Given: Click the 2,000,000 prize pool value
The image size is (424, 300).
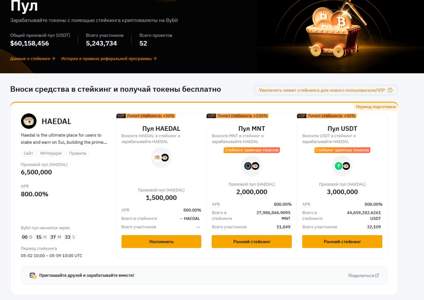Looking at the screenshot, I should [x=252, y=192].
